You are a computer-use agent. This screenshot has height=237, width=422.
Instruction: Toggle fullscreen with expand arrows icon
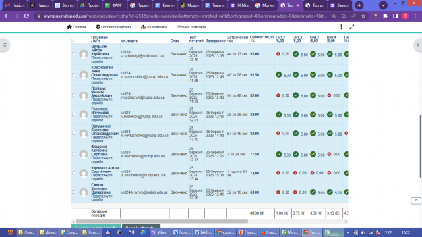pos(351,27)
